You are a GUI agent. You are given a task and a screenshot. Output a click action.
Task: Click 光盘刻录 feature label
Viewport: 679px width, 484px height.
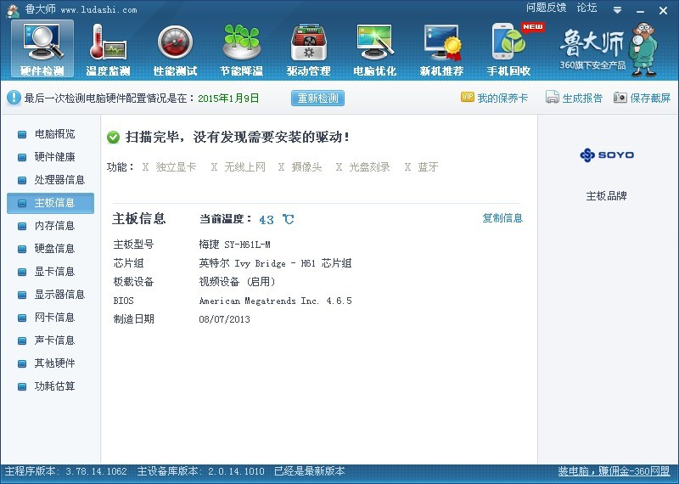(x=369, y=166)
